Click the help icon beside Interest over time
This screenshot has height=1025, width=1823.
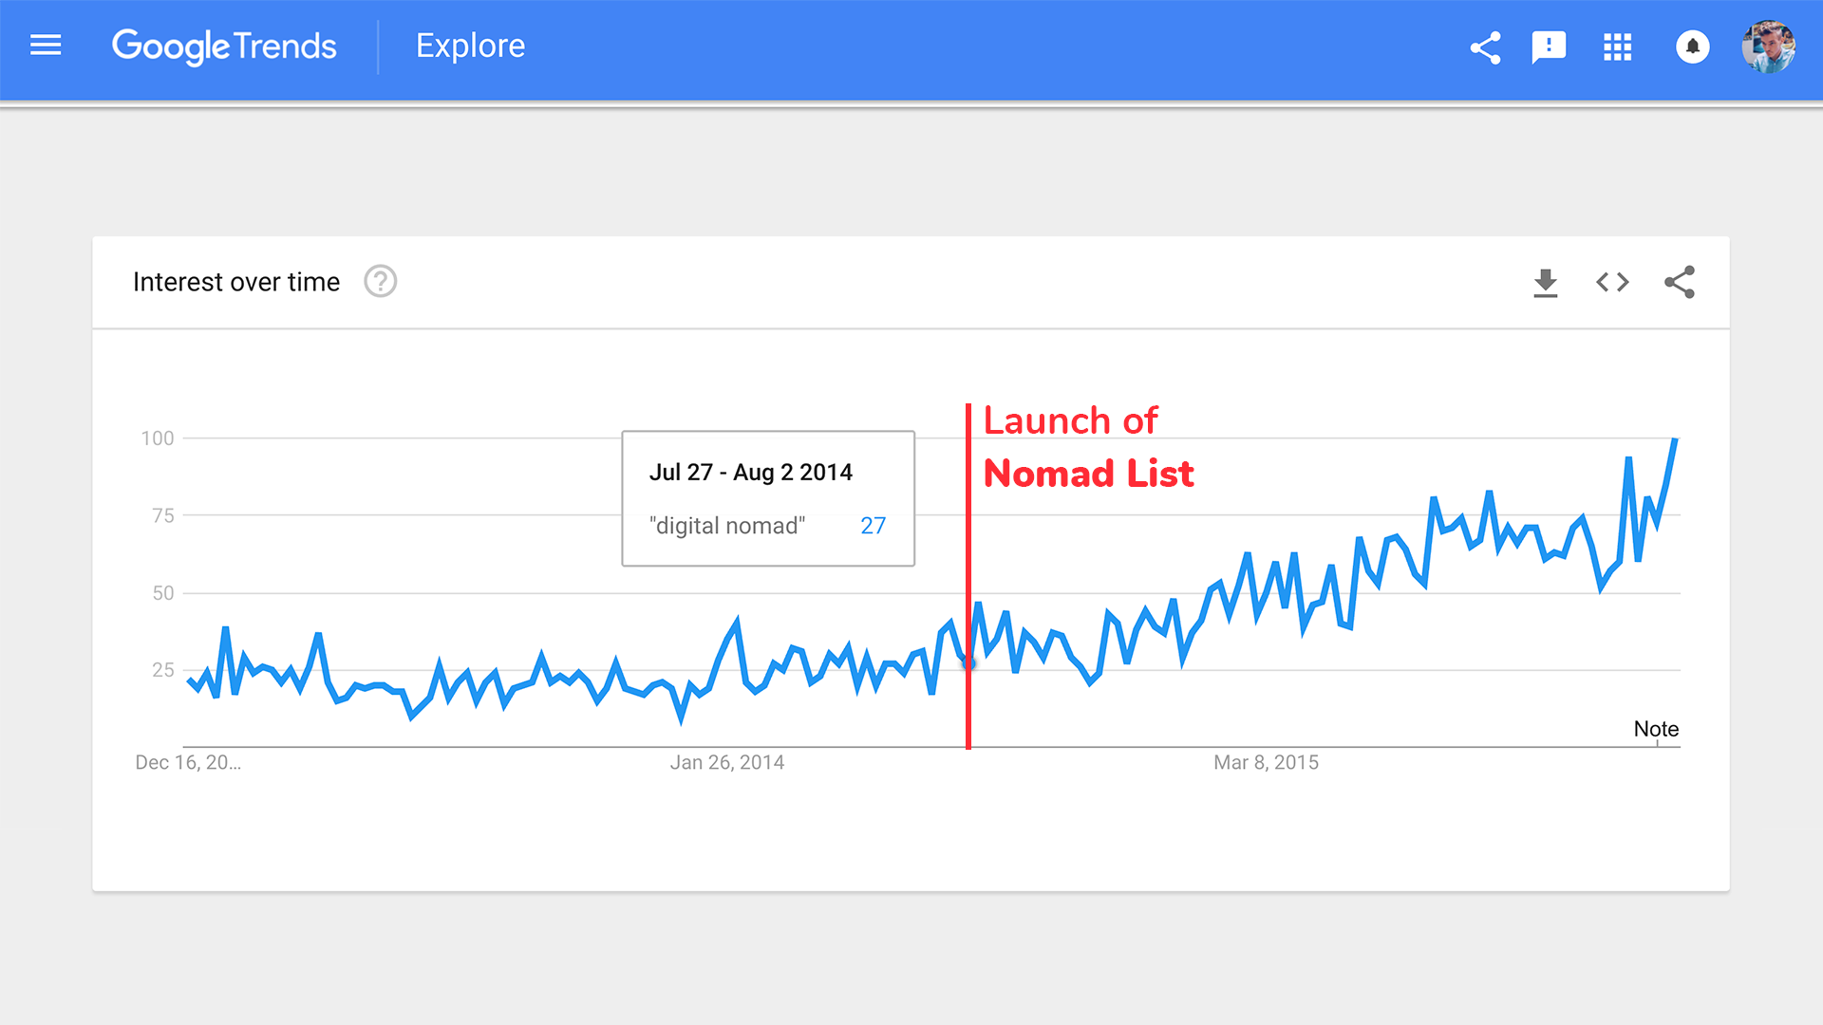pyautogui.click(x=380, y=282)
